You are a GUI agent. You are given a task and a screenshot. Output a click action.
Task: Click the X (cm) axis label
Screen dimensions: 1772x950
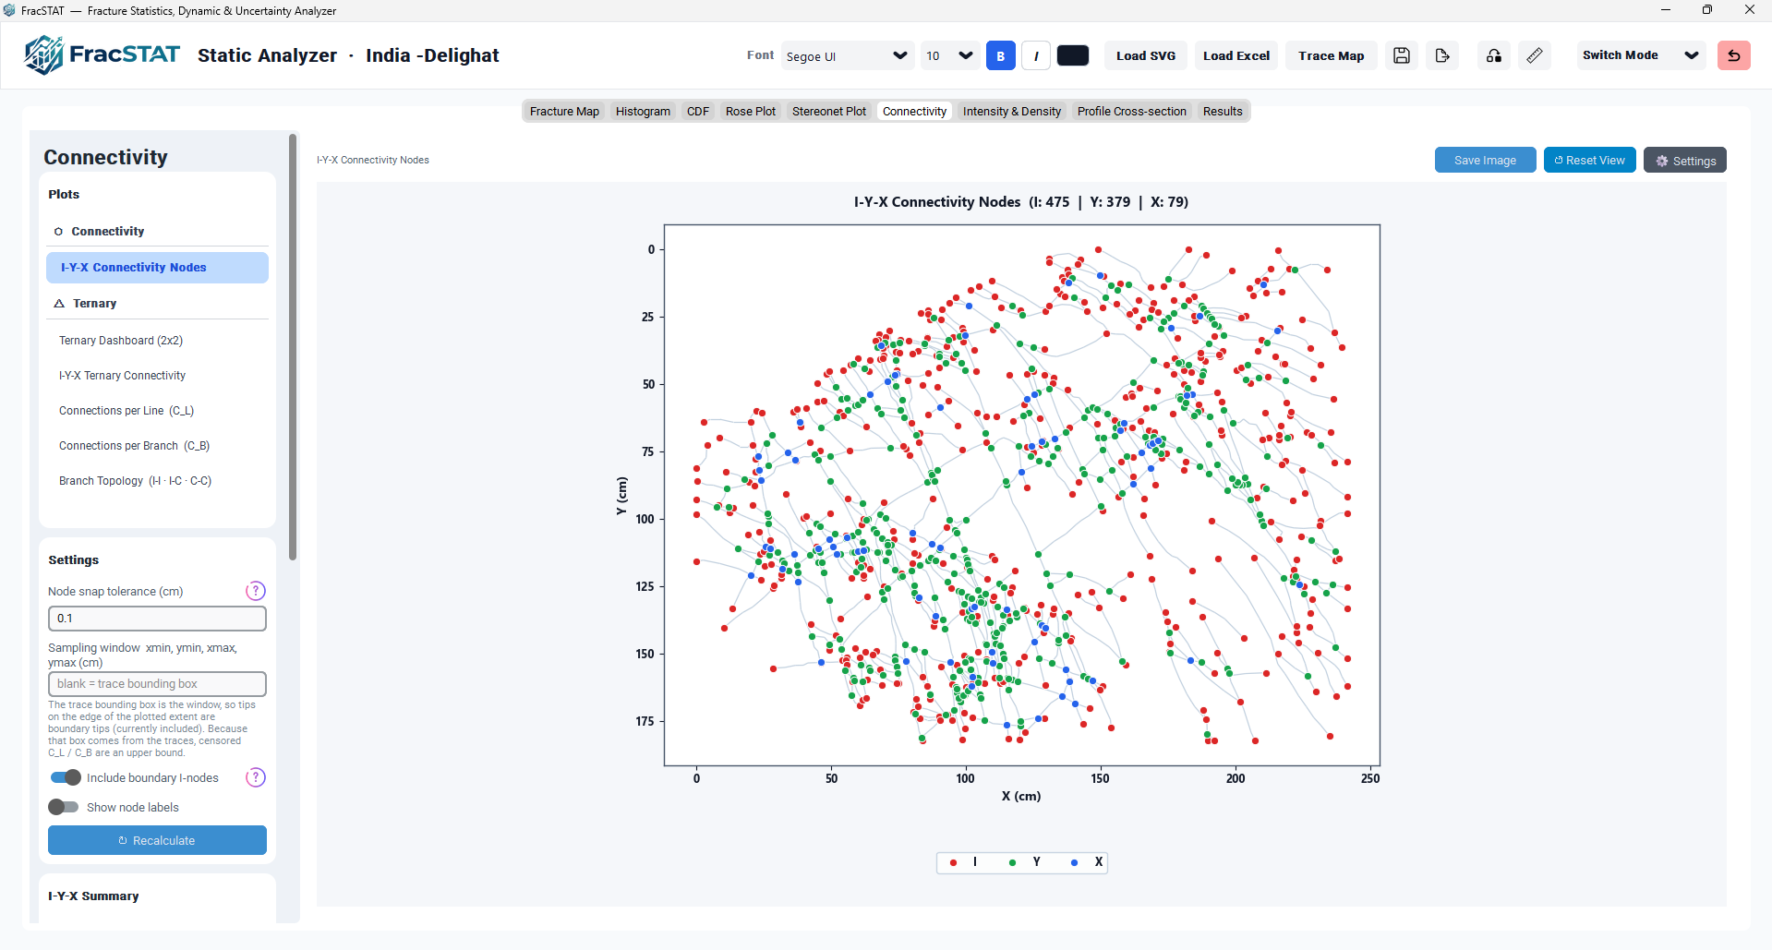tap(1021, 796)
